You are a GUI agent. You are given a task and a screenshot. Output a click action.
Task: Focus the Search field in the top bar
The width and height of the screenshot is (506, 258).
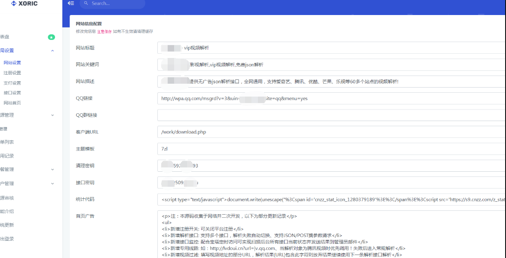coord(112,3)
